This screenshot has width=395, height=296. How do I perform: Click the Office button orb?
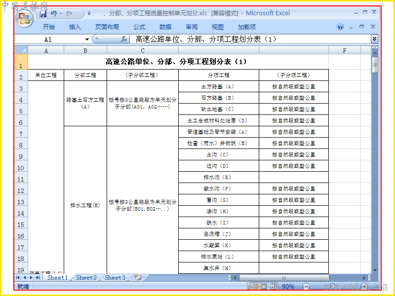24,19
